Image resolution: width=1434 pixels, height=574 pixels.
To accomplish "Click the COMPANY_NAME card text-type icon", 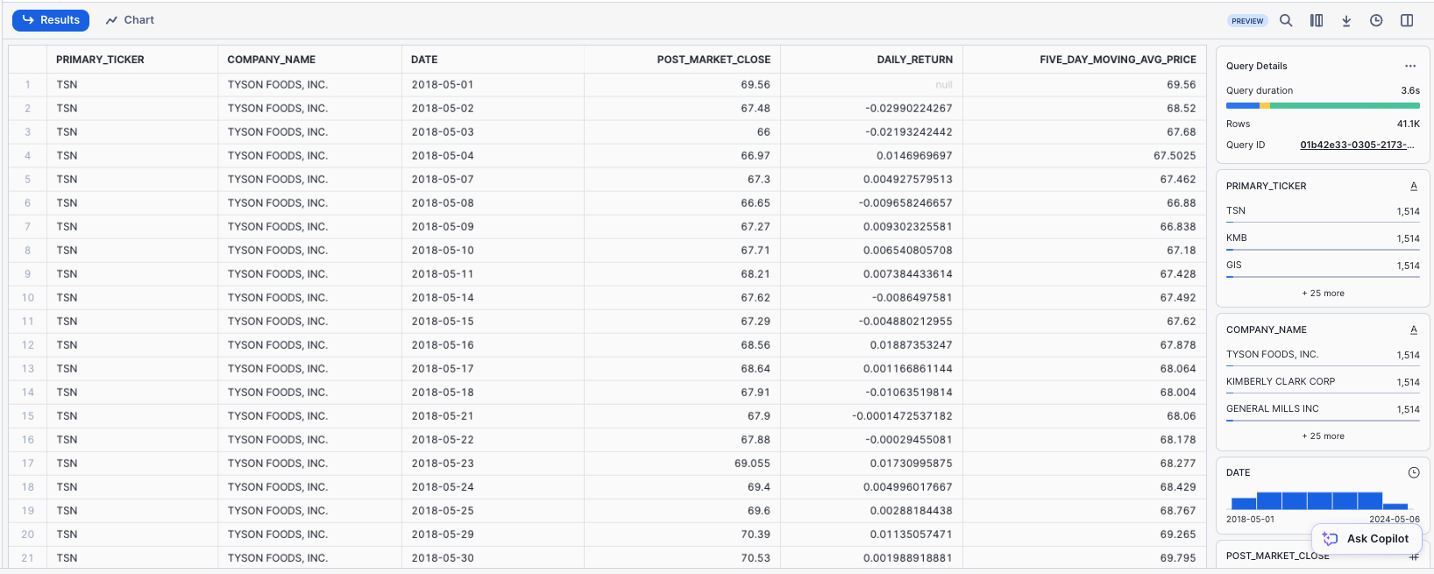I will coord(1414,330).
